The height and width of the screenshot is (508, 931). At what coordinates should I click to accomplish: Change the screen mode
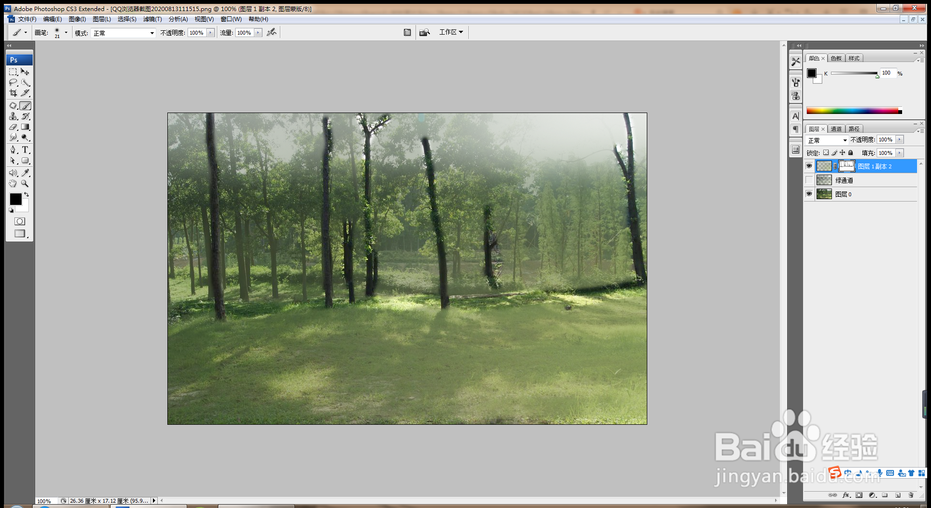20,233
